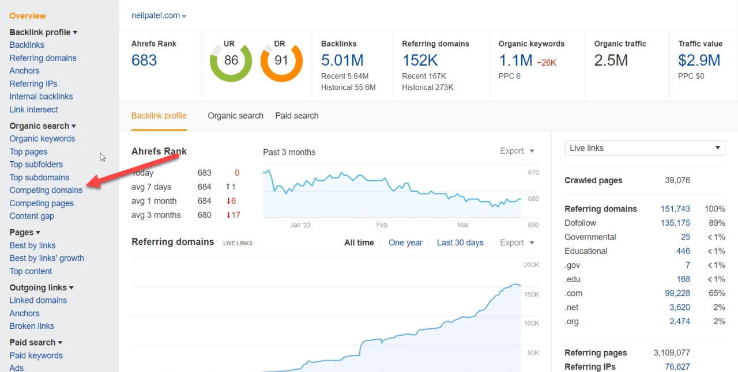The height and width of the screenshot is (372, 738).
Task: Switch to the Organic search tab
Action: click(235, 116)
